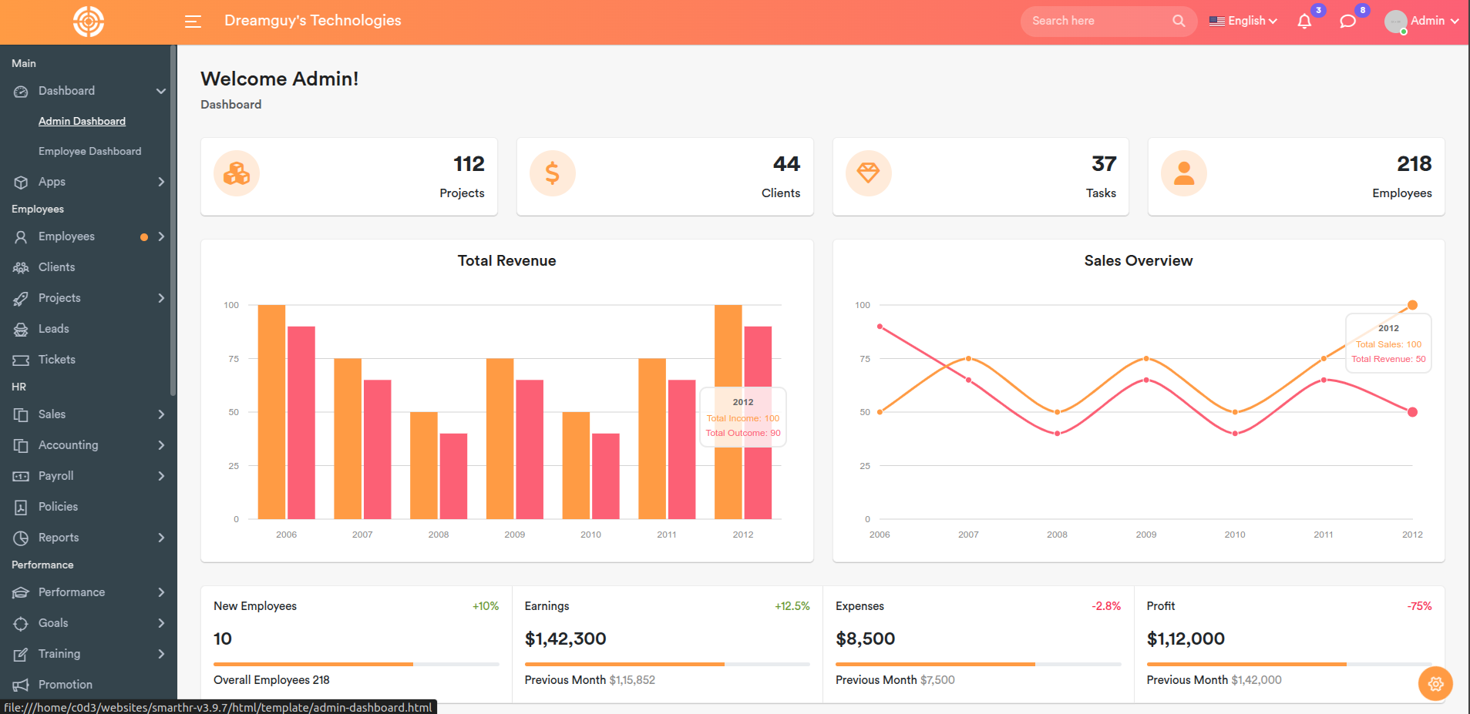Click the Earnings progress bar
The image size is (1470, 714).
point(667,664)
